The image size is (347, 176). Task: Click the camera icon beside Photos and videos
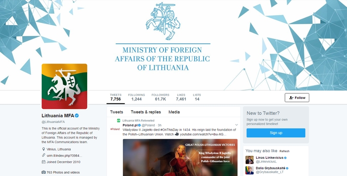coord(43,172)
